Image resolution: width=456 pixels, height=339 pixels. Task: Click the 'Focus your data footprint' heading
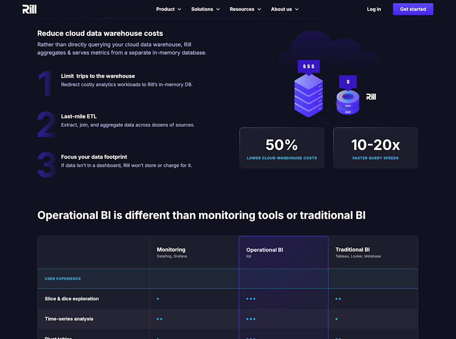tap(94, 157)
